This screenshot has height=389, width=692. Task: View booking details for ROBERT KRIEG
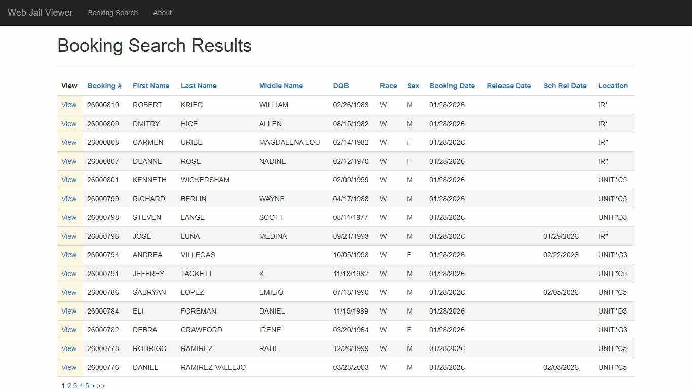pyautogui.click(x=69, y=105)
